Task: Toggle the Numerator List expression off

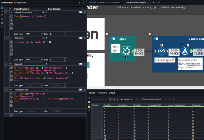Action: [x=80, y=90]
